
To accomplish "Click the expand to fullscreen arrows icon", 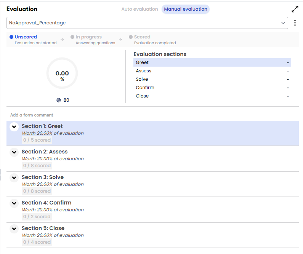I will (x=295, y=10).
